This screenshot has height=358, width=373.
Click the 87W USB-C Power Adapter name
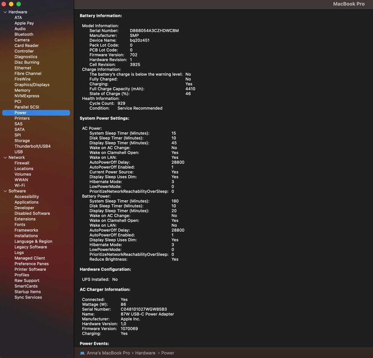coord(147,314)
